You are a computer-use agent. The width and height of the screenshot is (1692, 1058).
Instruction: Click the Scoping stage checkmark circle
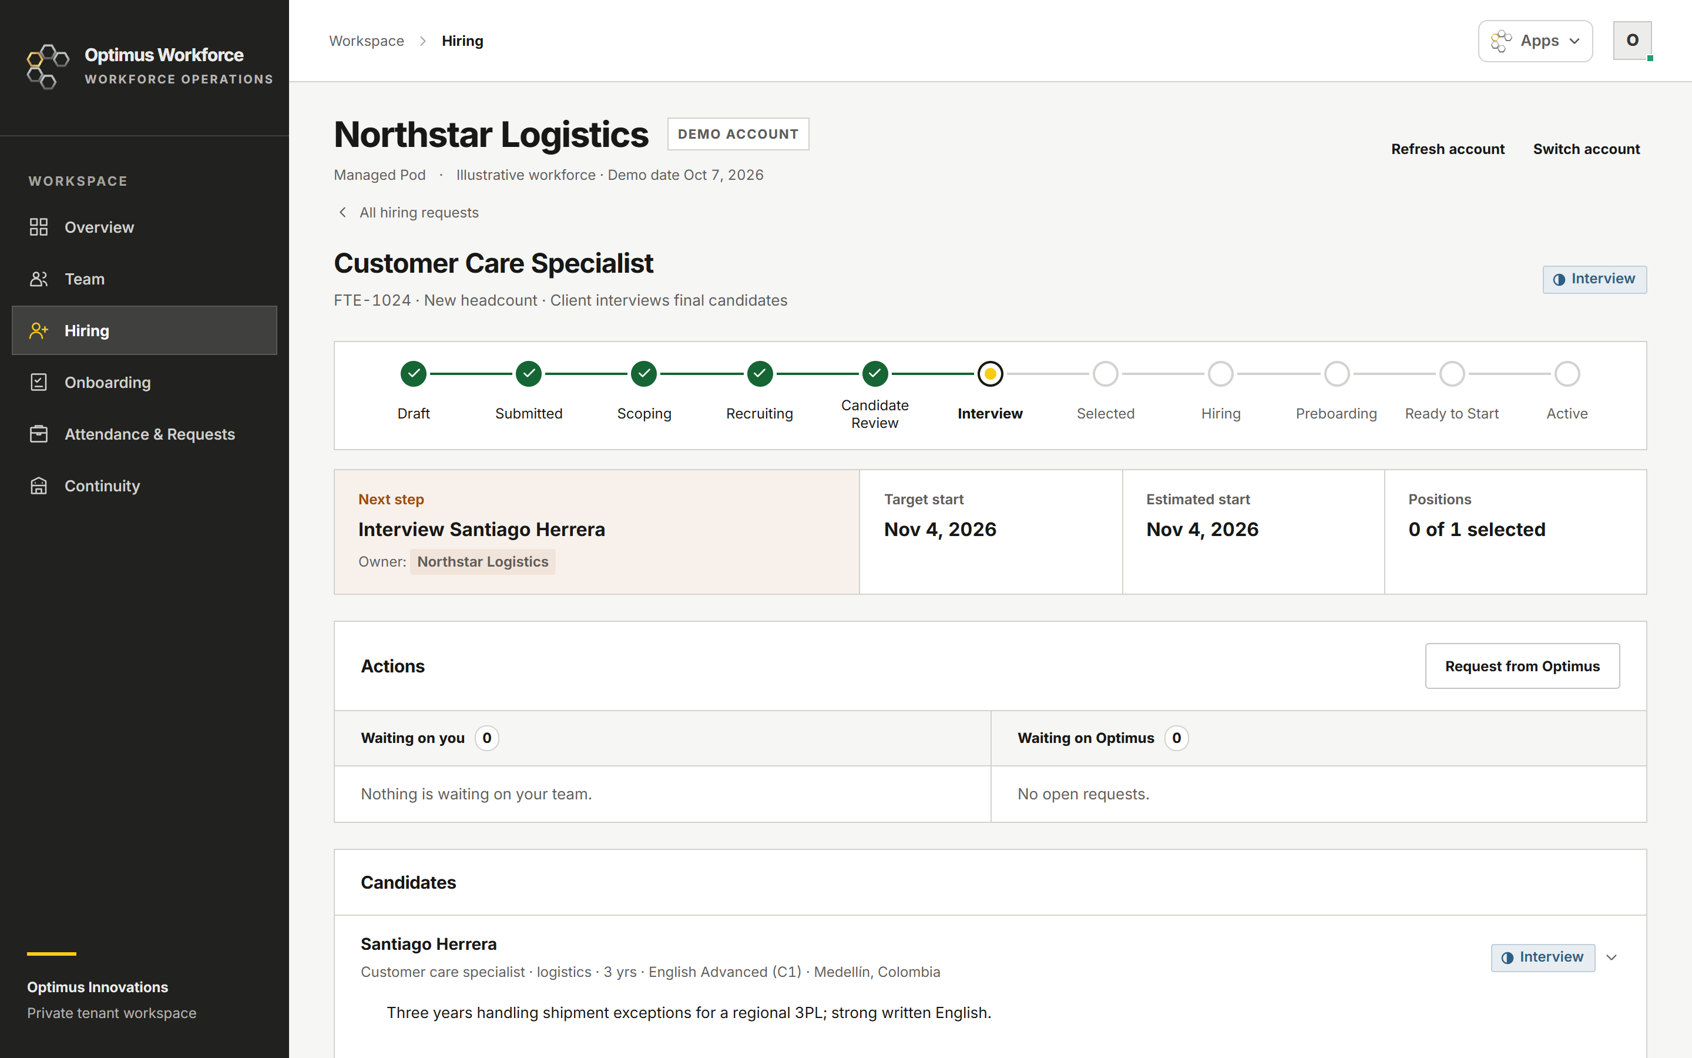[644, 374]
